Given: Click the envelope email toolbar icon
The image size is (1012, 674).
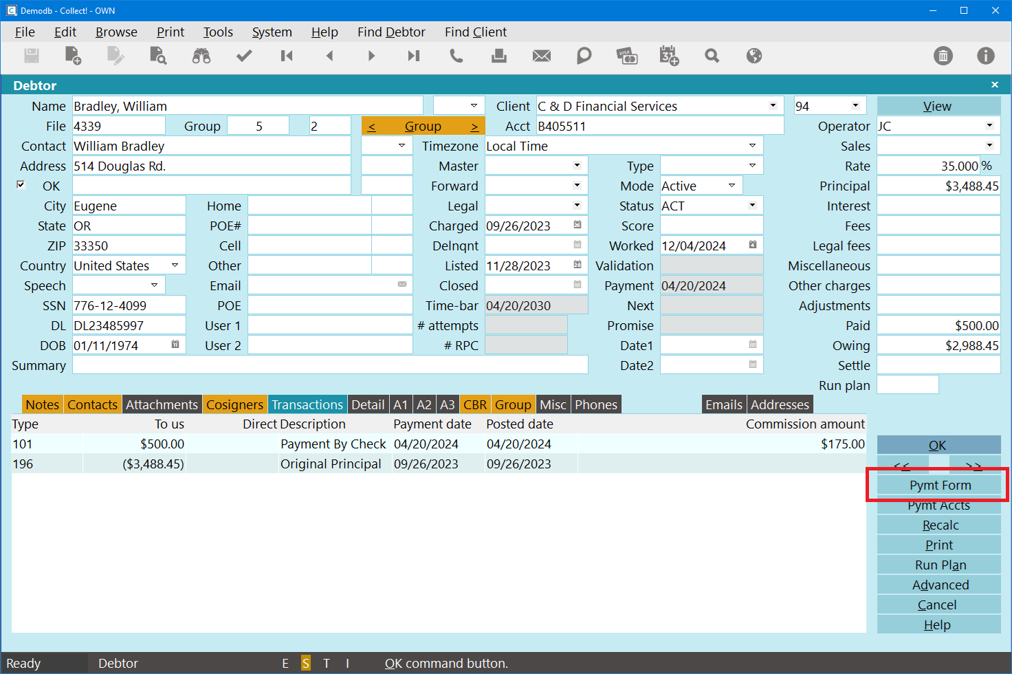Looking at the screenshot, I should coord(542,56).
